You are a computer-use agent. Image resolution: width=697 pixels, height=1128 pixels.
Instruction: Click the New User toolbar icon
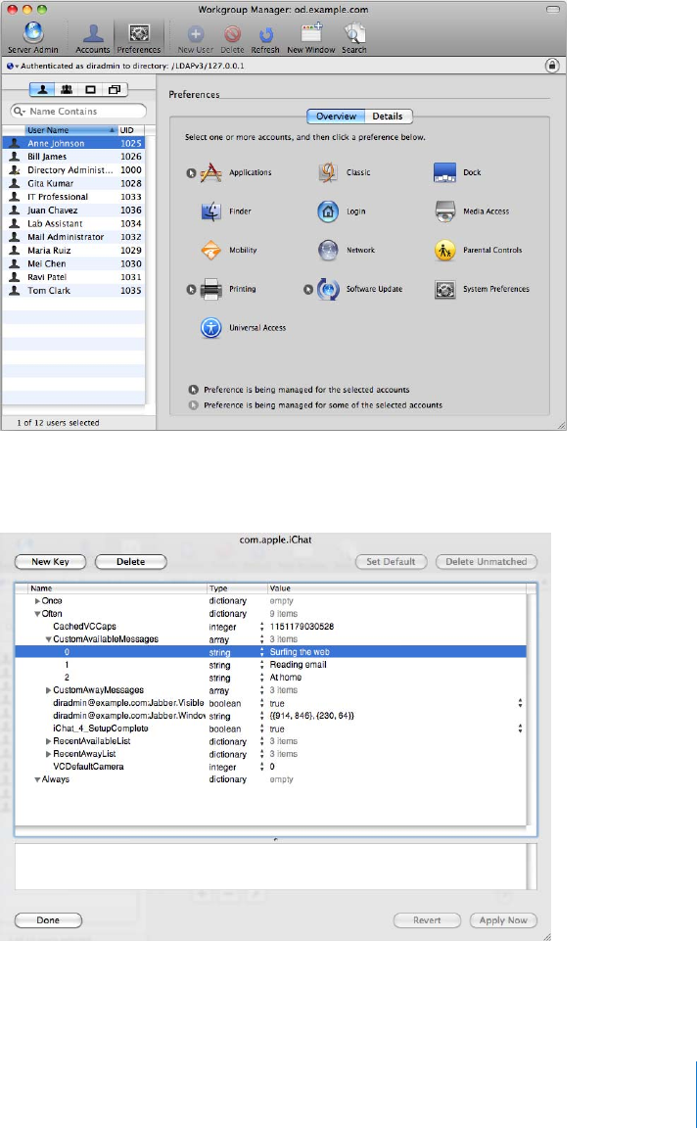(x=196, y=38)
